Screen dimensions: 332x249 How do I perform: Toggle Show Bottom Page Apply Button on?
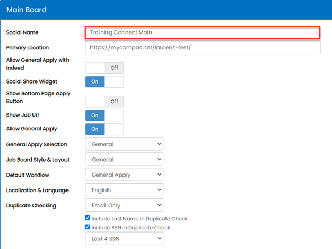(104, 101)
